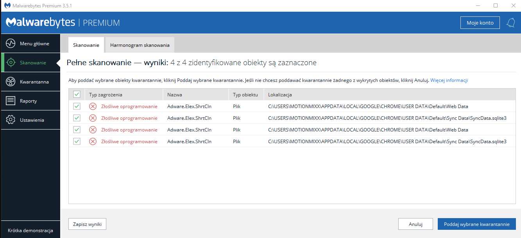This screenshot has width=521, height=238.
Task: Minimize the Malwarebytes window
Action: click(x=477, y=5)
